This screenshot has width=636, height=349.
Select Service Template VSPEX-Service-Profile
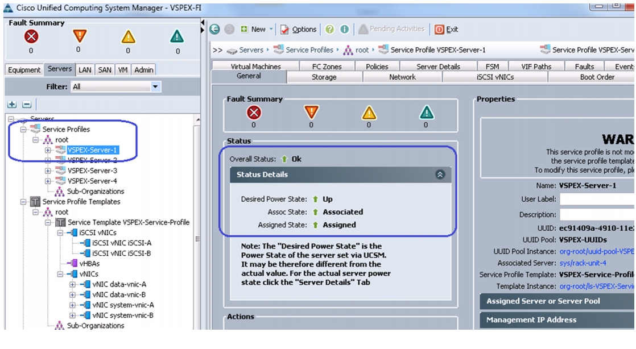point(129,222)
